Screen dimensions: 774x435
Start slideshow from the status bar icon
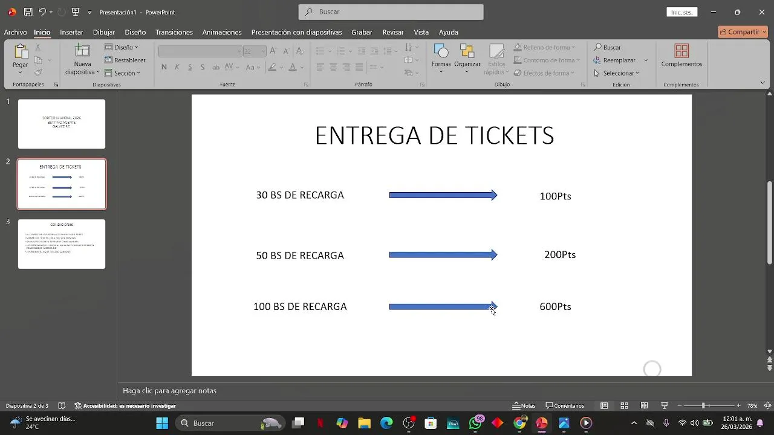point(665,405)
